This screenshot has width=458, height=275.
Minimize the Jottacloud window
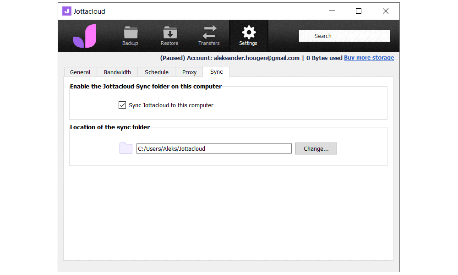[x=332, y=11]
